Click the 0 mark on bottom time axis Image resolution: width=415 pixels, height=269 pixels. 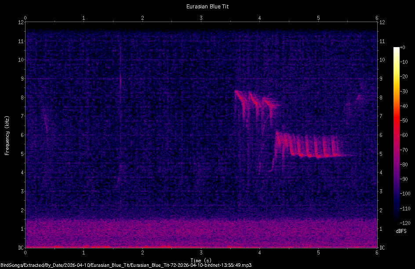coord(25,252)
